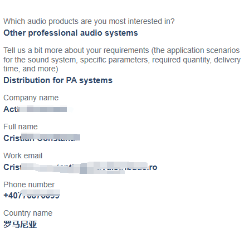Click the blurred full name value
Viewport: 249px width, 238px height.
(42, 138)
